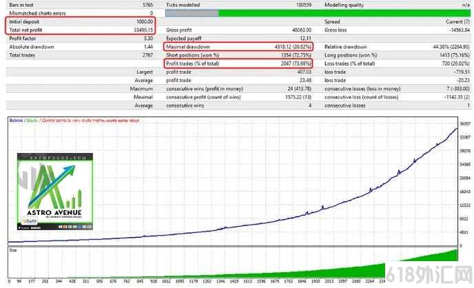This screenshot has width=474, height=288.
Task: Click the "Maximal" row heading
Action: point(143,97)
